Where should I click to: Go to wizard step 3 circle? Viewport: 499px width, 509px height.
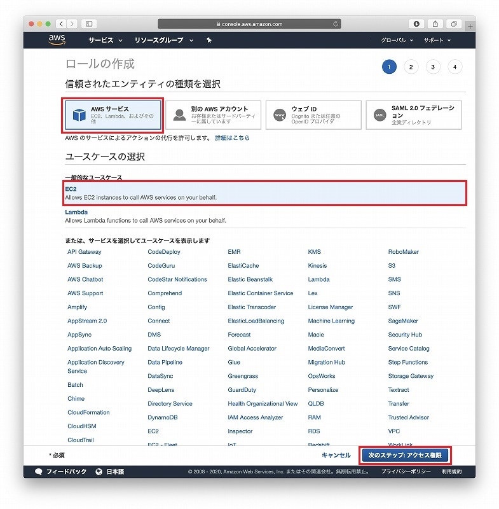433,67
